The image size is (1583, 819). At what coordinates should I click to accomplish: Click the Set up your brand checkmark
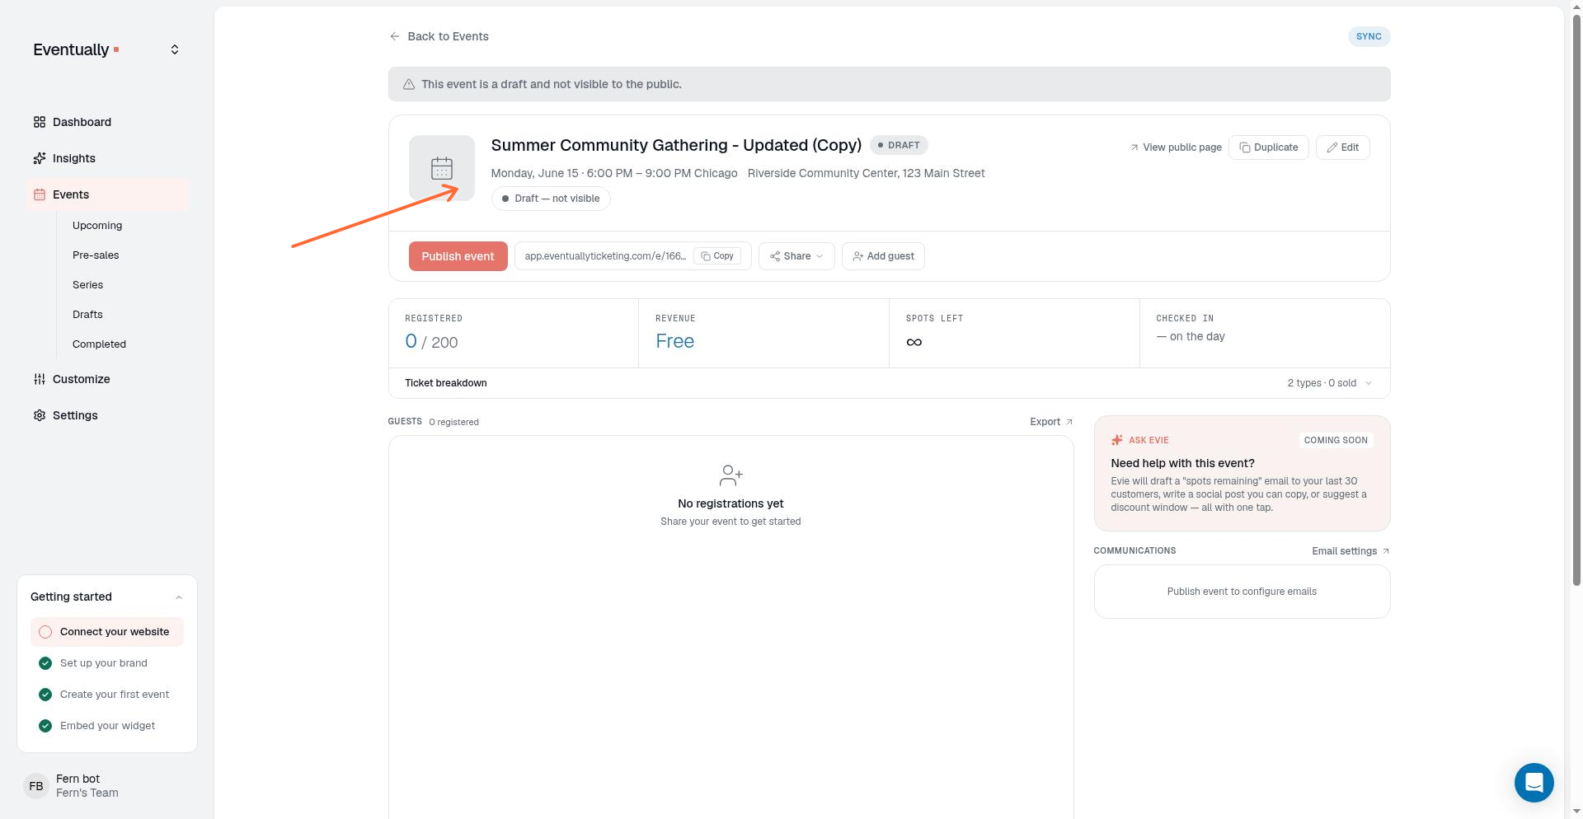tap(45, 663)
